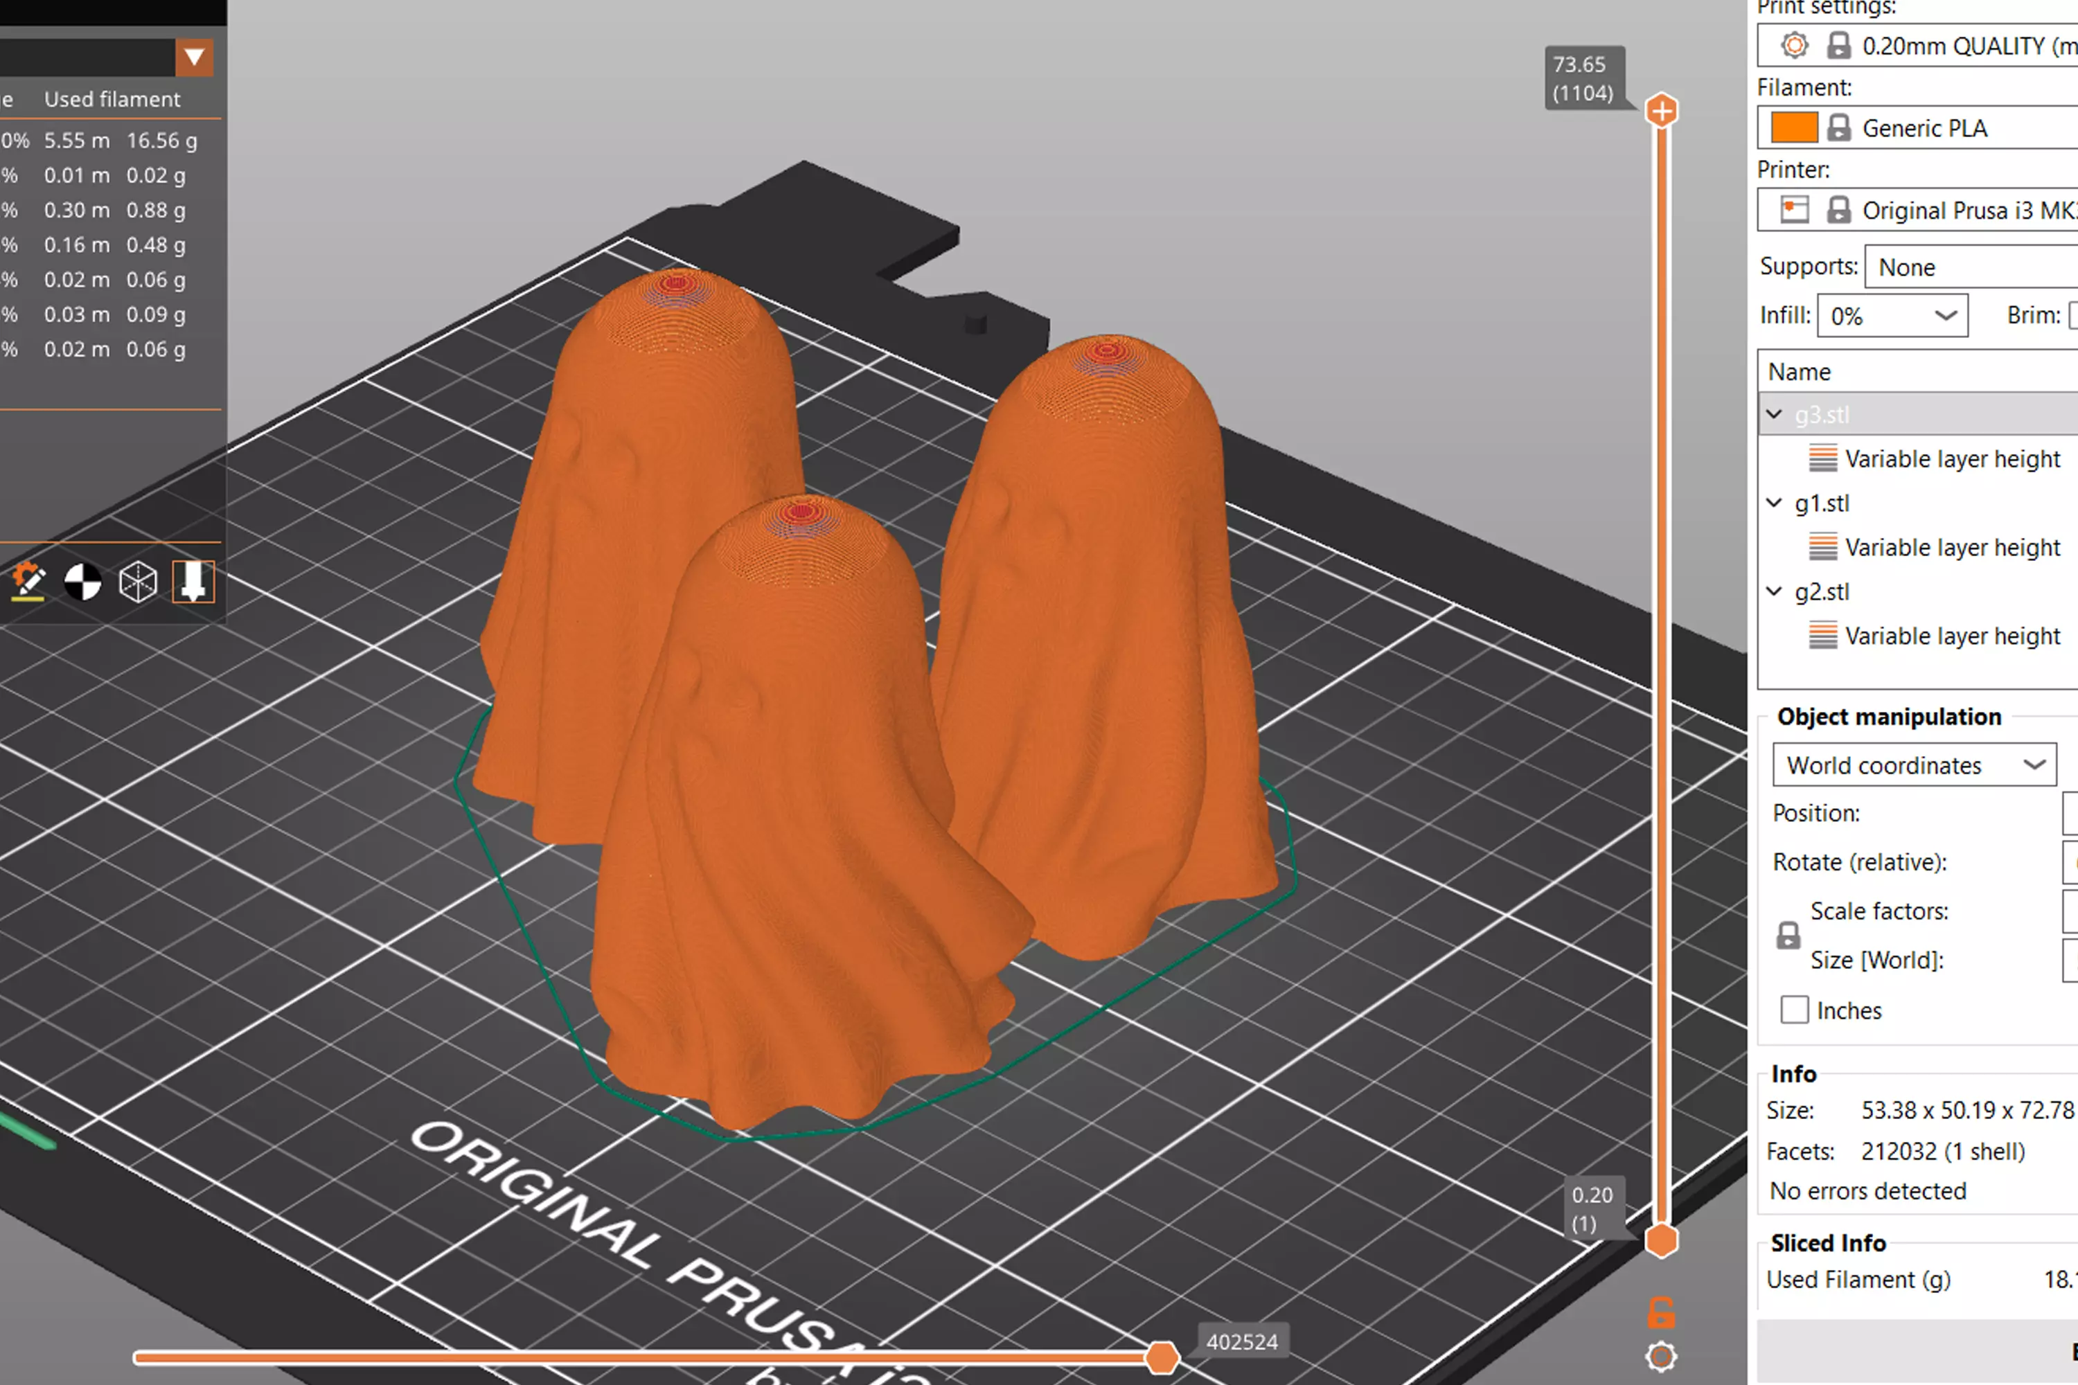
Task: Select the g3.stl object row
Action: pyautogui.click(x=1918, y=414)
